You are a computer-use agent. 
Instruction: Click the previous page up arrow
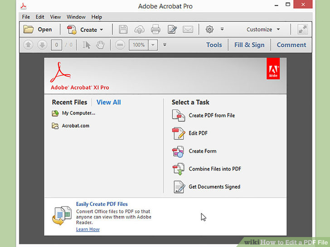coord(28,45)
